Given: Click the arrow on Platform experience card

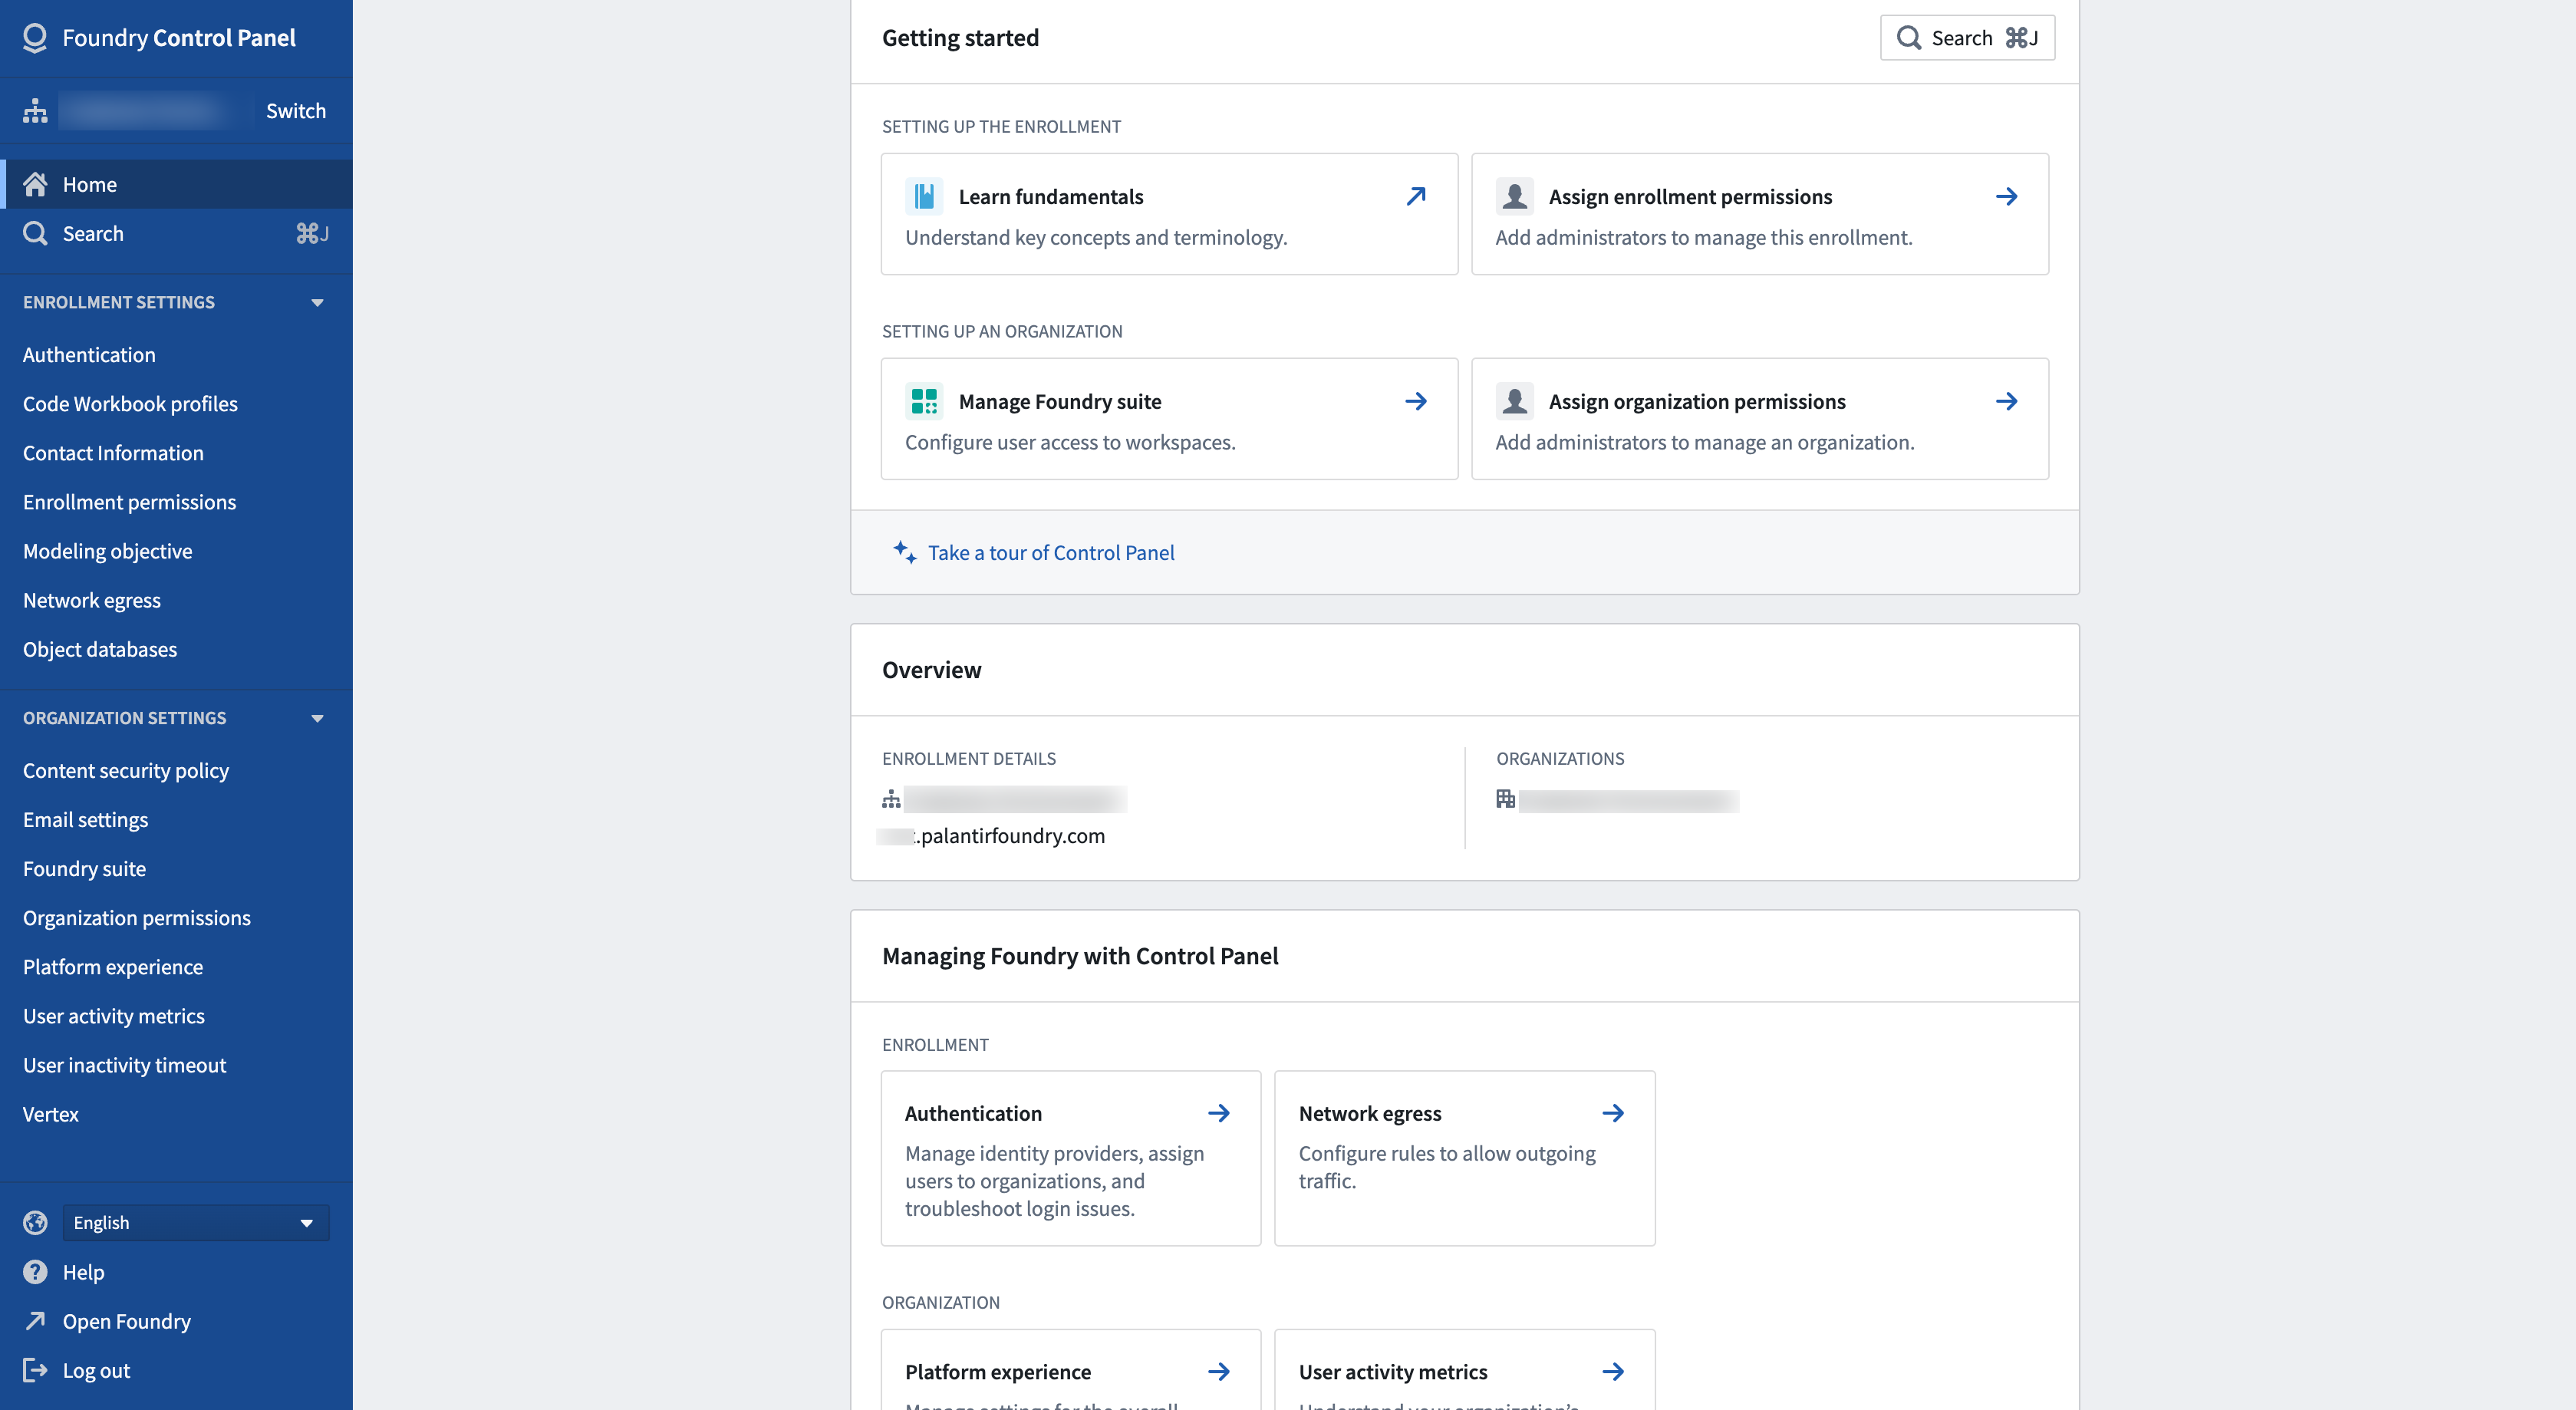Looking at the screenshot, I should [1218, 1371].
